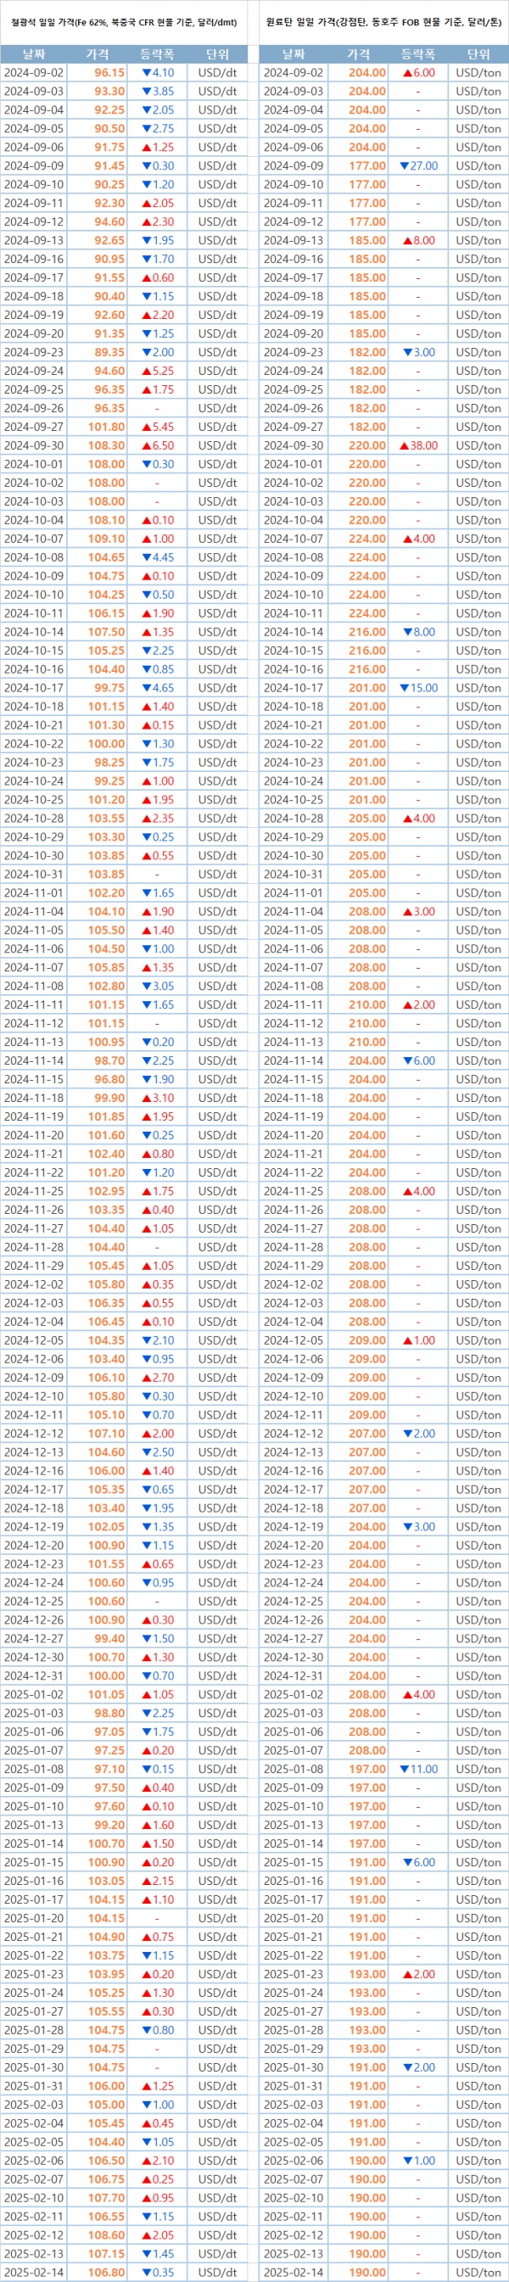Click the ▲5.45 iron ore change indicator
Viewport: 509px width, 2282px height.
coord(158,427)
